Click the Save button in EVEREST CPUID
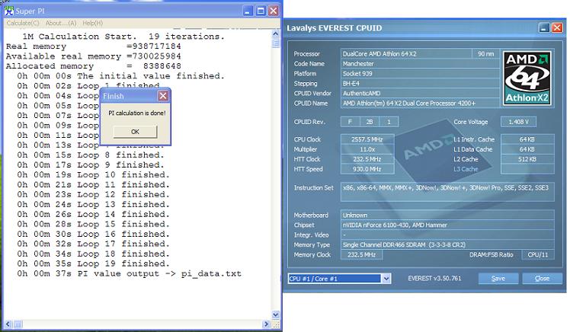The width and height of the screenshot is (570, 332). 498,278
